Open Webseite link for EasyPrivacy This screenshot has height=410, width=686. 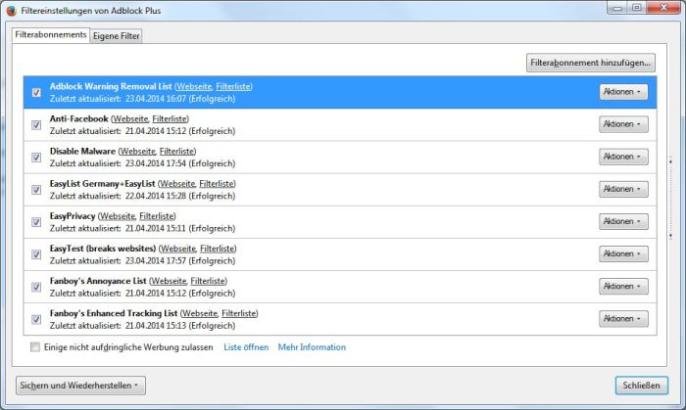(118, 216)
